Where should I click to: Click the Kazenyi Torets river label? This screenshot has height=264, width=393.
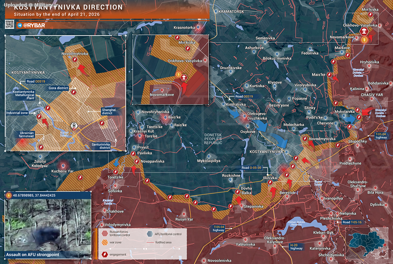coord(108,202)
